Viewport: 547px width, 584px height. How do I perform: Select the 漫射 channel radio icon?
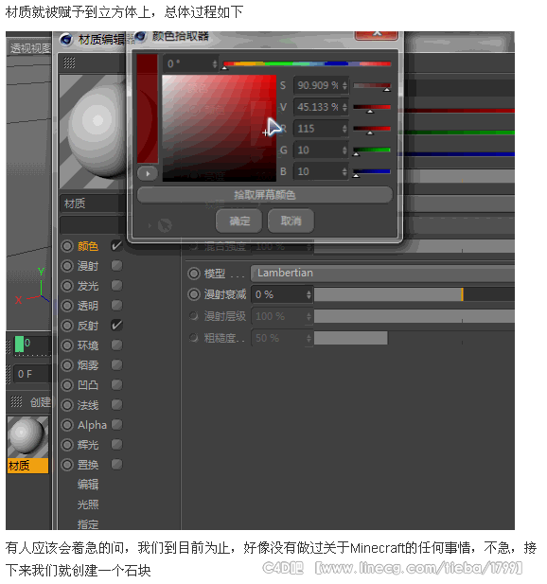click(67, 266)
